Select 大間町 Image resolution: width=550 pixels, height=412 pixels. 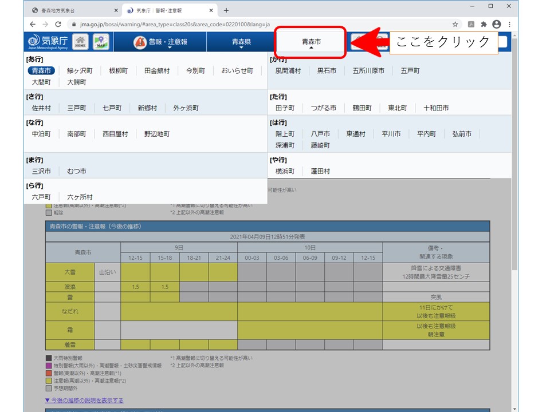(41, 82)
